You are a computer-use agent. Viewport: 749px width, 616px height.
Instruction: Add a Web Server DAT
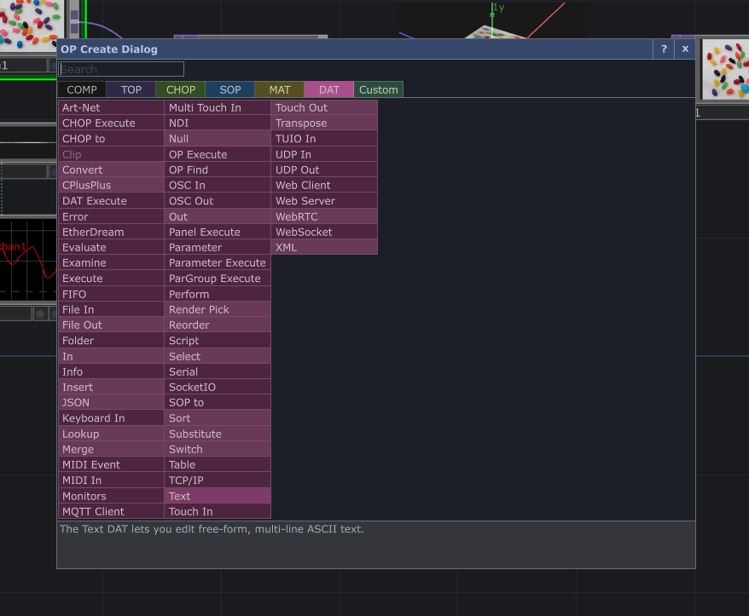324,201
